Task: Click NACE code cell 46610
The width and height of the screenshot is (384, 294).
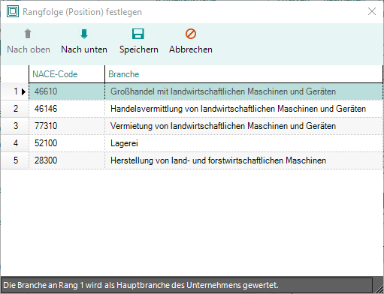Action: click(x=67, y=91)
